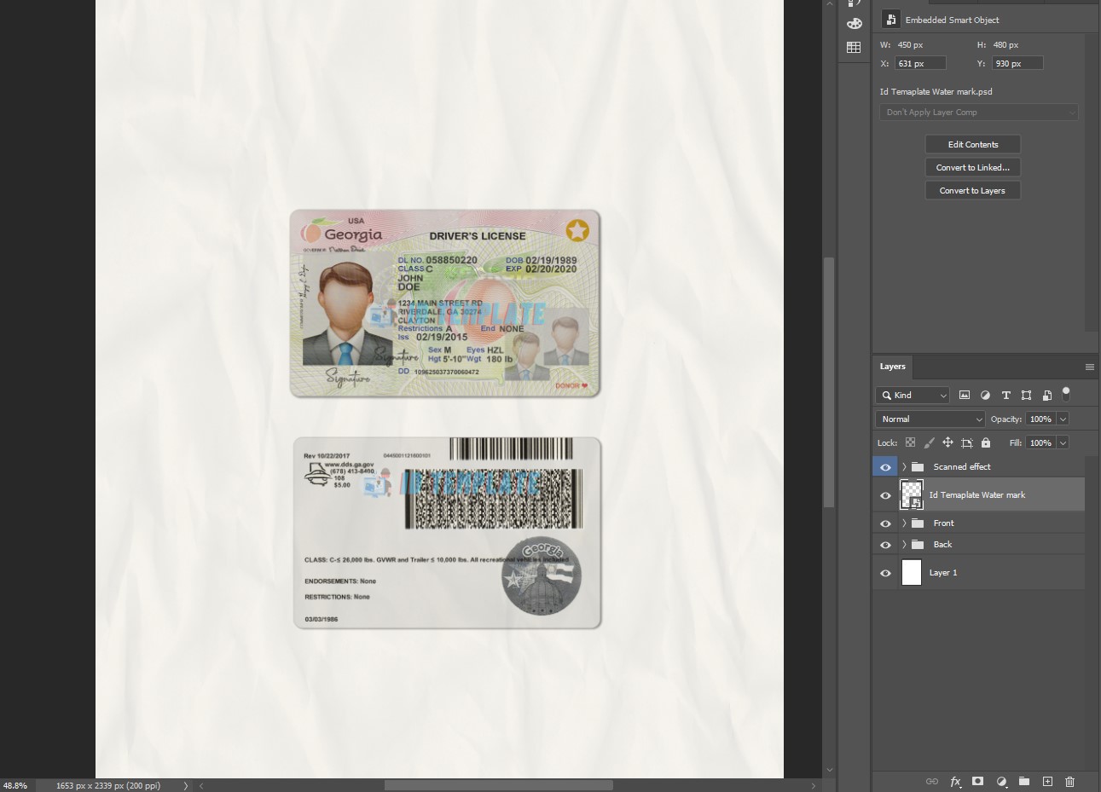The image size is (1101, 792).
Task: Filter layers by adjustment layers icon
Action: 985,395
